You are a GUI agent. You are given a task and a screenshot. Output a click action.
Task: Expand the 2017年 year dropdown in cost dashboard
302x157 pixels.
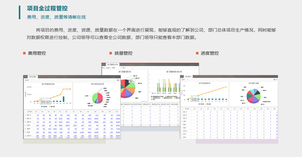pyautogui.click(x=28, y=80)
